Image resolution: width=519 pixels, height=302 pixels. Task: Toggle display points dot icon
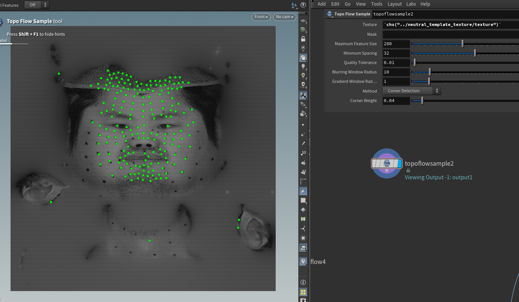[303, 125]
